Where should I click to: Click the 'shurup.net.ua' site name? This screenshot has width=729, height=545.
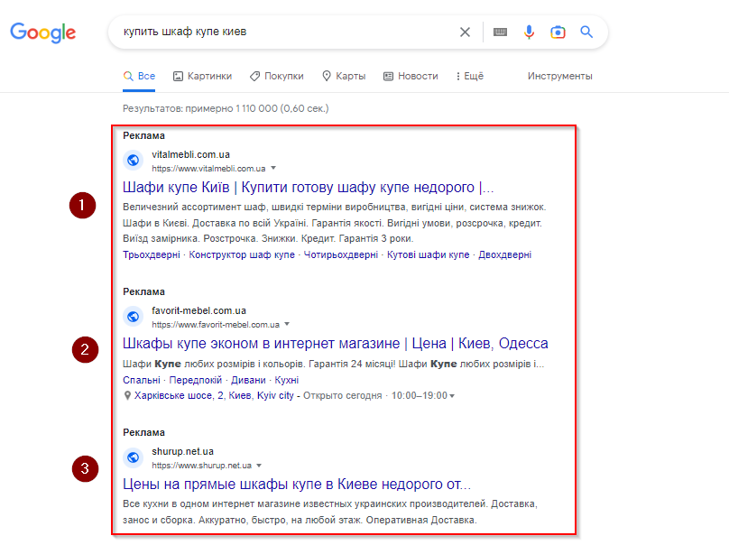183,451
